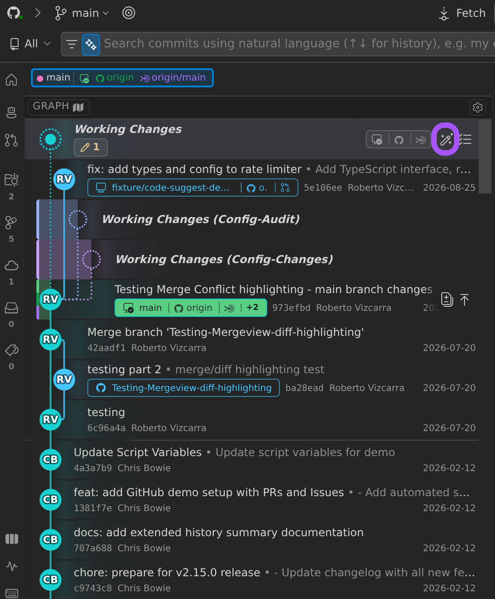Click the CB avatar on commit 4a3a7b9
This screenshot has width=495, height=599.
tap(51, 460)
